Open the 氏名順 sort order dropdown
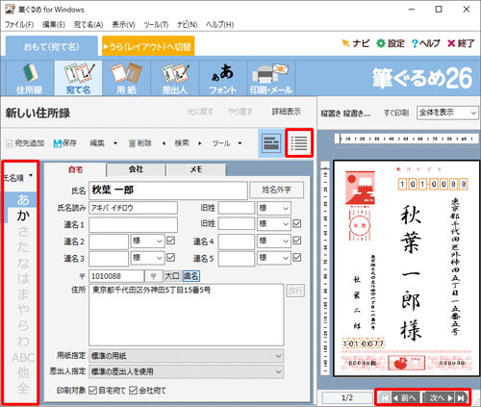 pyautogui.click(x=18, y=177)
